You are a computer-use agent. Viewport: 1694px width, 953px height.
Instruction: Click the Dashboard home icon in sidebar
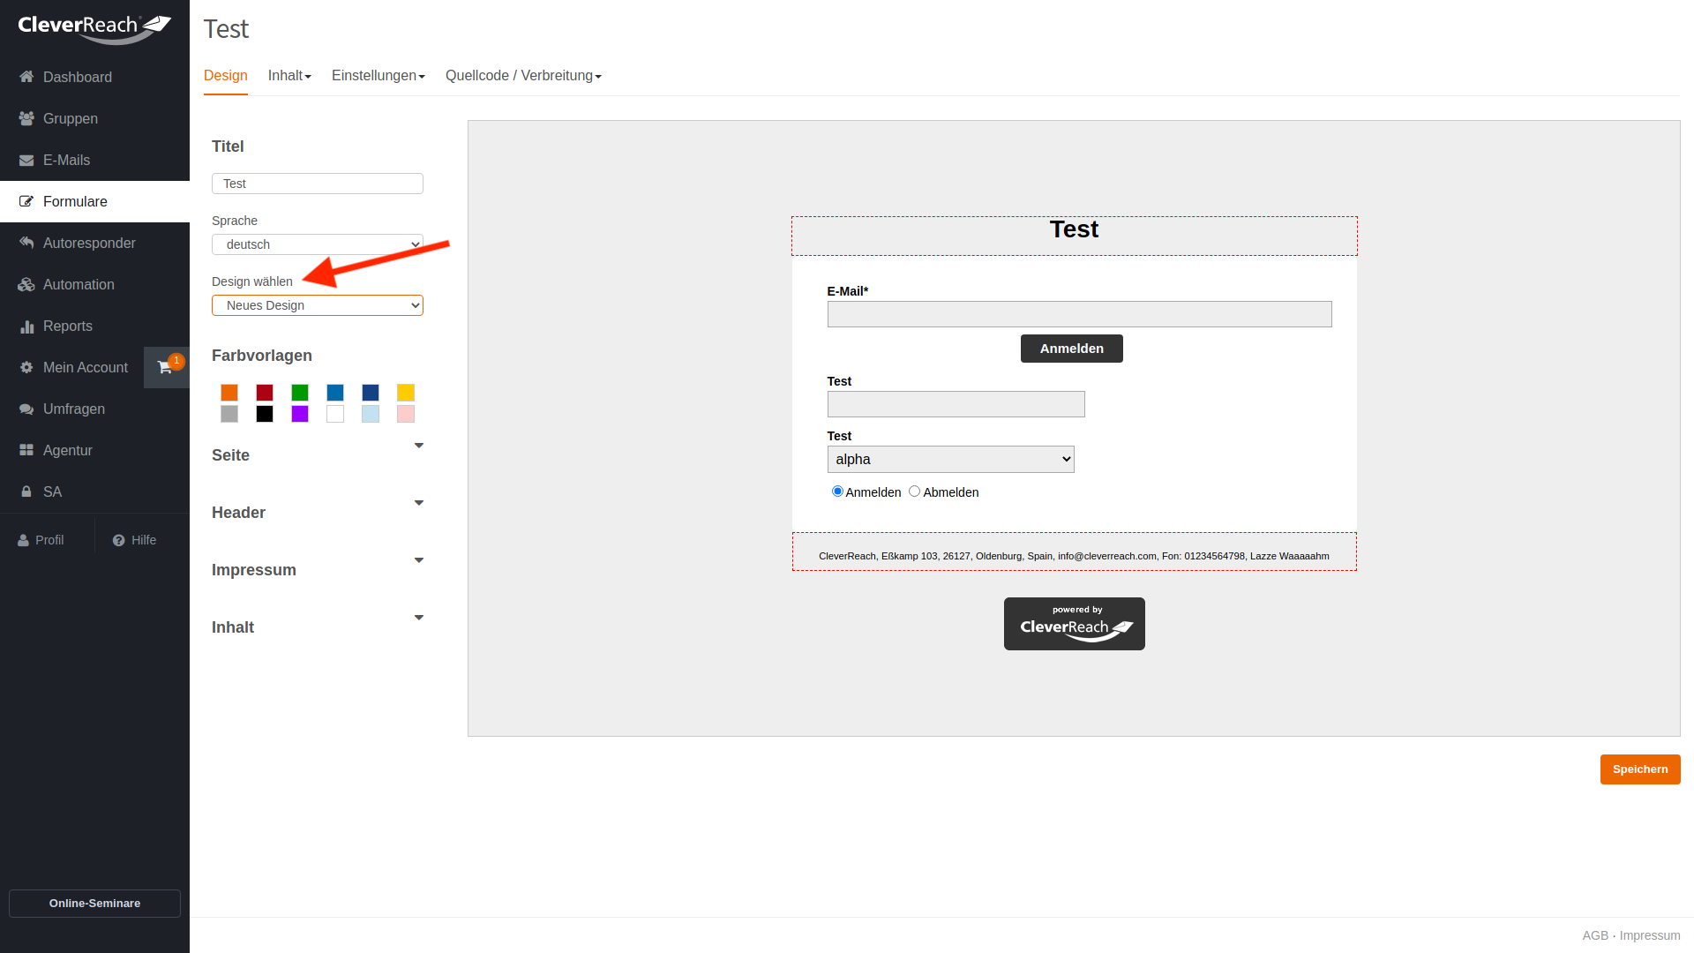26,77
